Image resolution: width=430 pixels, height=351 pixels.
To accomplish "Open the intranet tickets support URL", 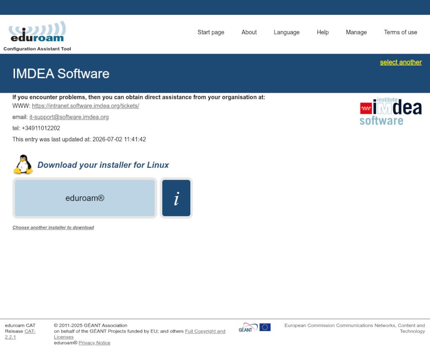I will (86, 106).
